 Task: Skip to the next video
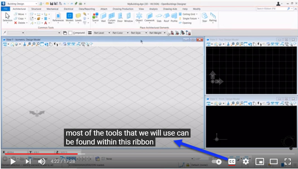tap(28, 161)
